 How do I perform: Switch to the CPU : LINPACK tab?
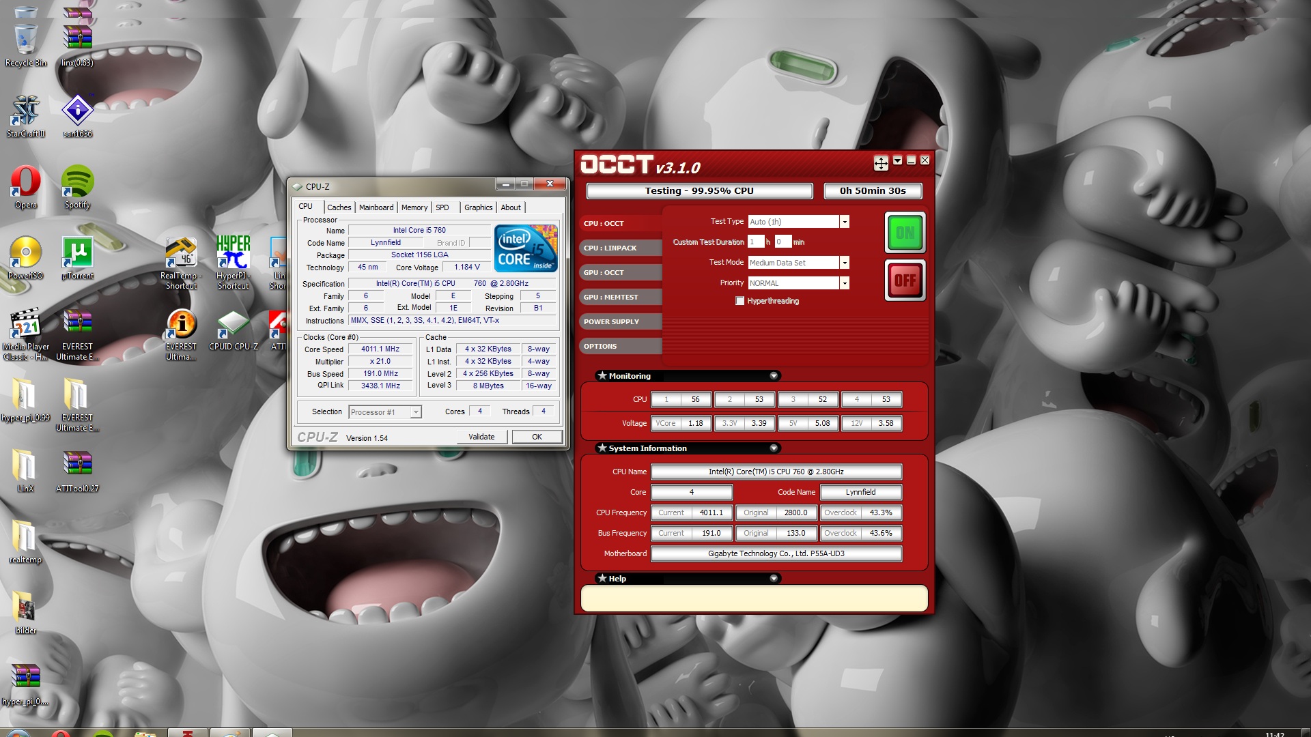[x=621, y=248]
